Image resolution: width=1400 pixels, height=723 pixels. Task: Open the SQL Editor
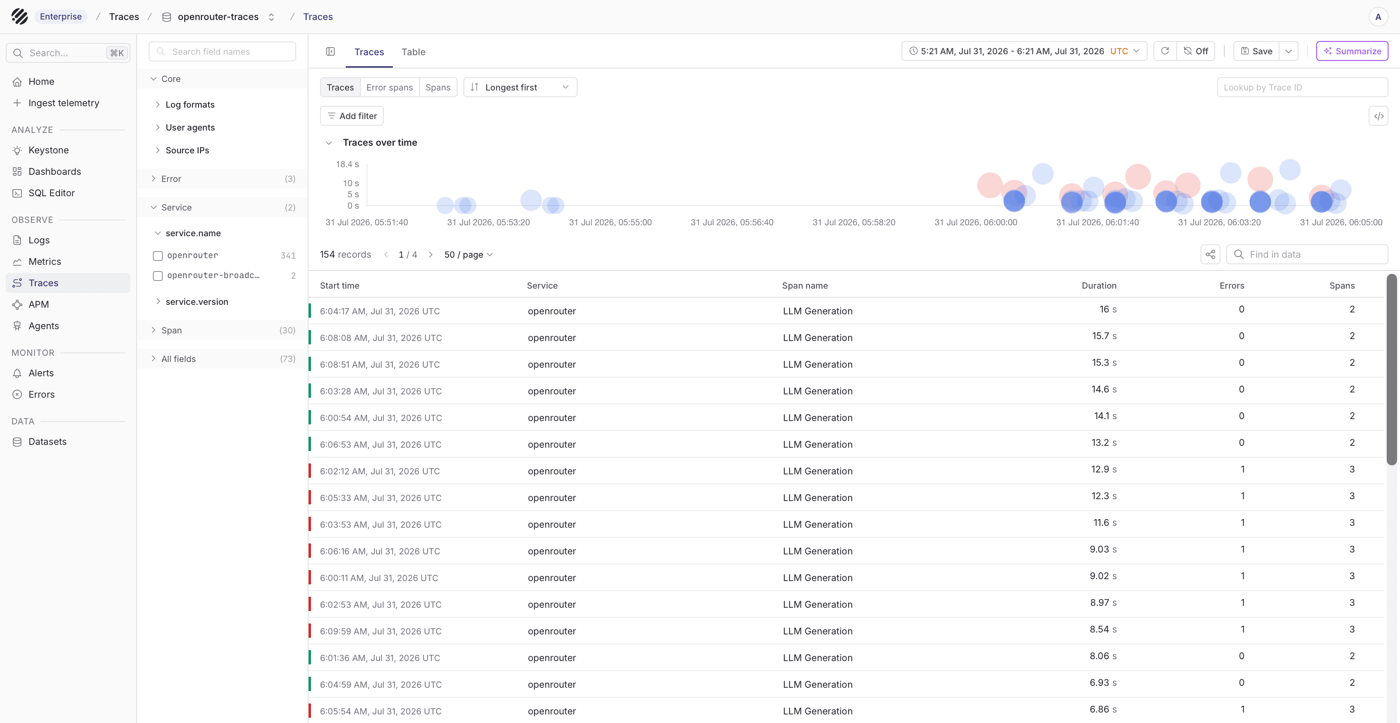click(x=68, y=193)
